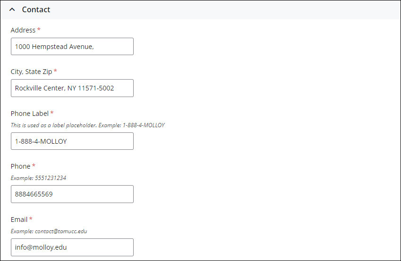Screen dimensions: 401x261
Task: Click the 'Example: contact@tamucc.edu' hint text
Action: (49, 231)
